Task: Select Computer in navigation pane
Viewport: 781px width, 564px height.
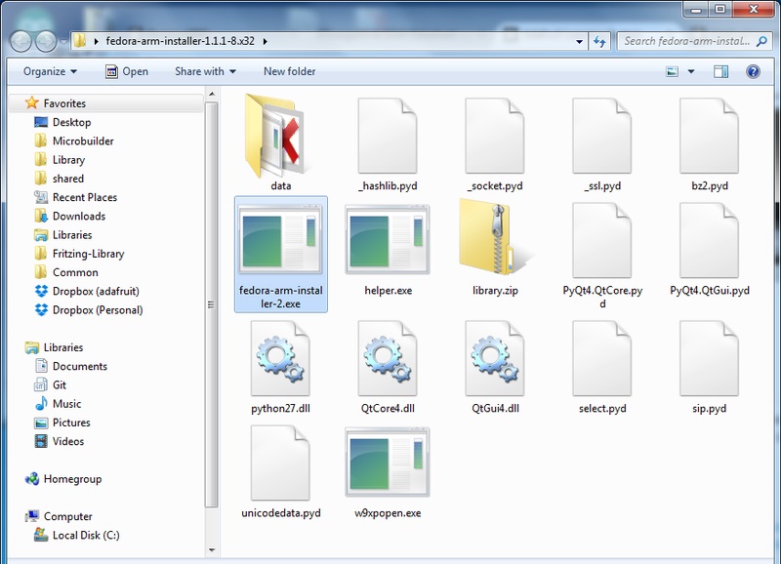Action: point(67,517)
